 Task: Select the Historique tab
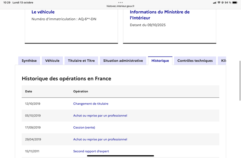point(160,60)
